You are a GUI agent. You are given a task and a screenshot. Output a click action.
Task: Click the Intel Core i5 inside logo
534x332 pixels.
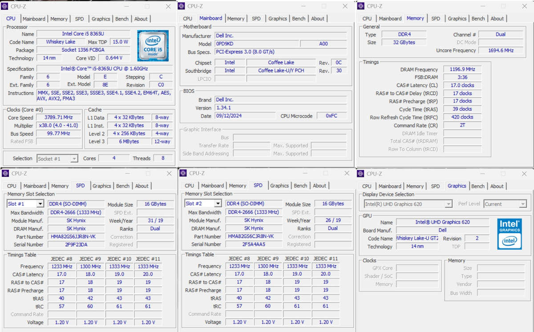(x=153, y=46)
